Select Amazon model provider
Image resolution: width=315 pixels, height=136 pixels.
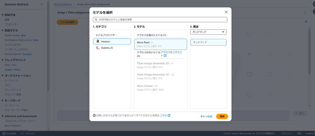pos(112,41)
